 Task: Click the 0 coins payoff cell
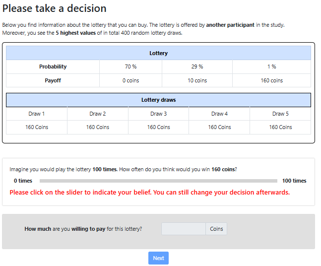click(x=130, y=80)
